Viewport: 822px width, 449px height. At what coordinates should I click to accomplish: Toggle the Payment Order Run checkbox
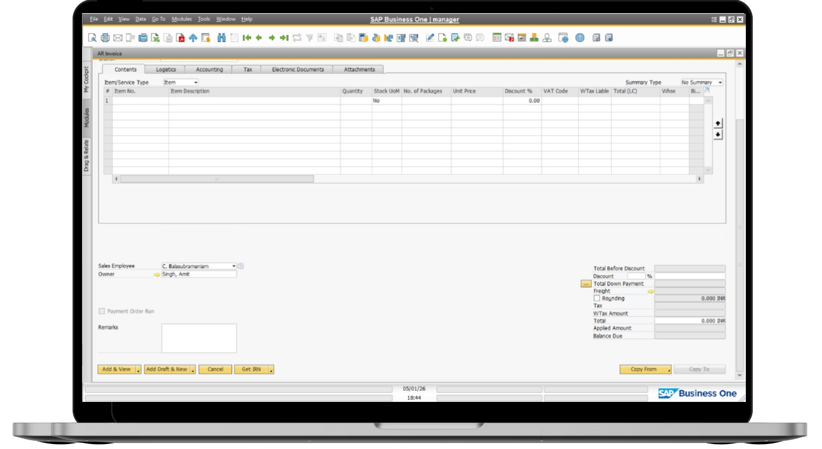tap(102, 311)
